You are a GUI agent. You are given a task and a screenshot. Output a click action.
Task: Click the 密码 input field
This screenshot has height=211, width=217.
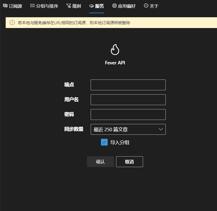point(128,114)
